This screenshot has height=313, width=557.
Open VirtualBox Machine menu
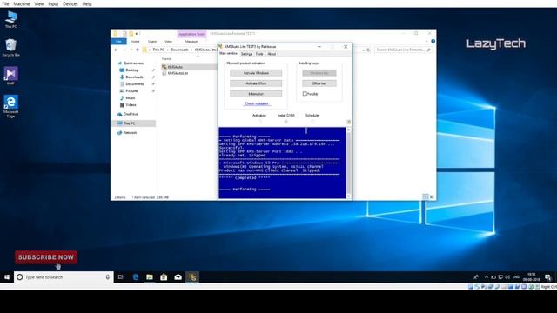click(x=22, y=3)
